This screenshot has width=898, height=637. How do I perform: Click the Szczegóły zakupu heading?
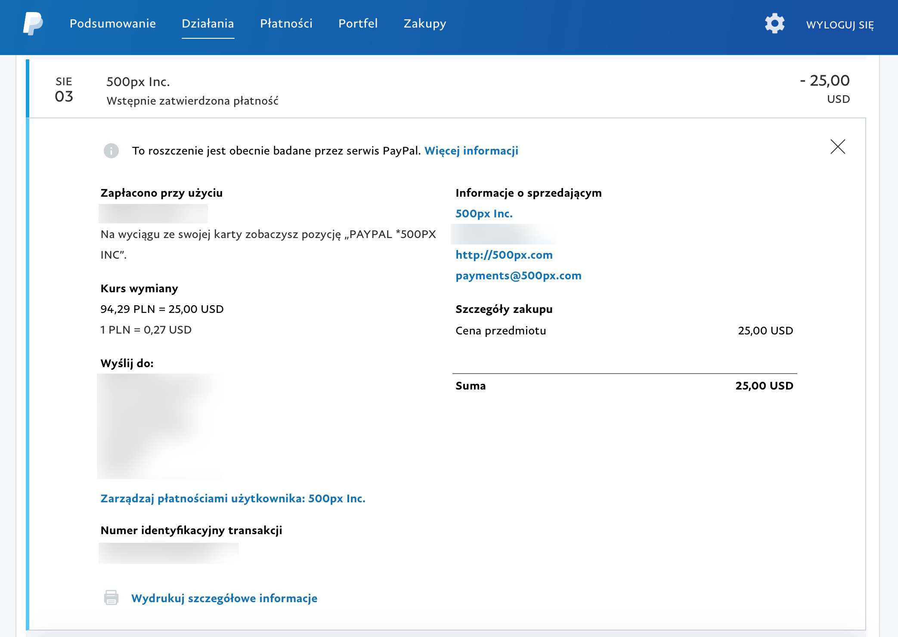[504, 309]
